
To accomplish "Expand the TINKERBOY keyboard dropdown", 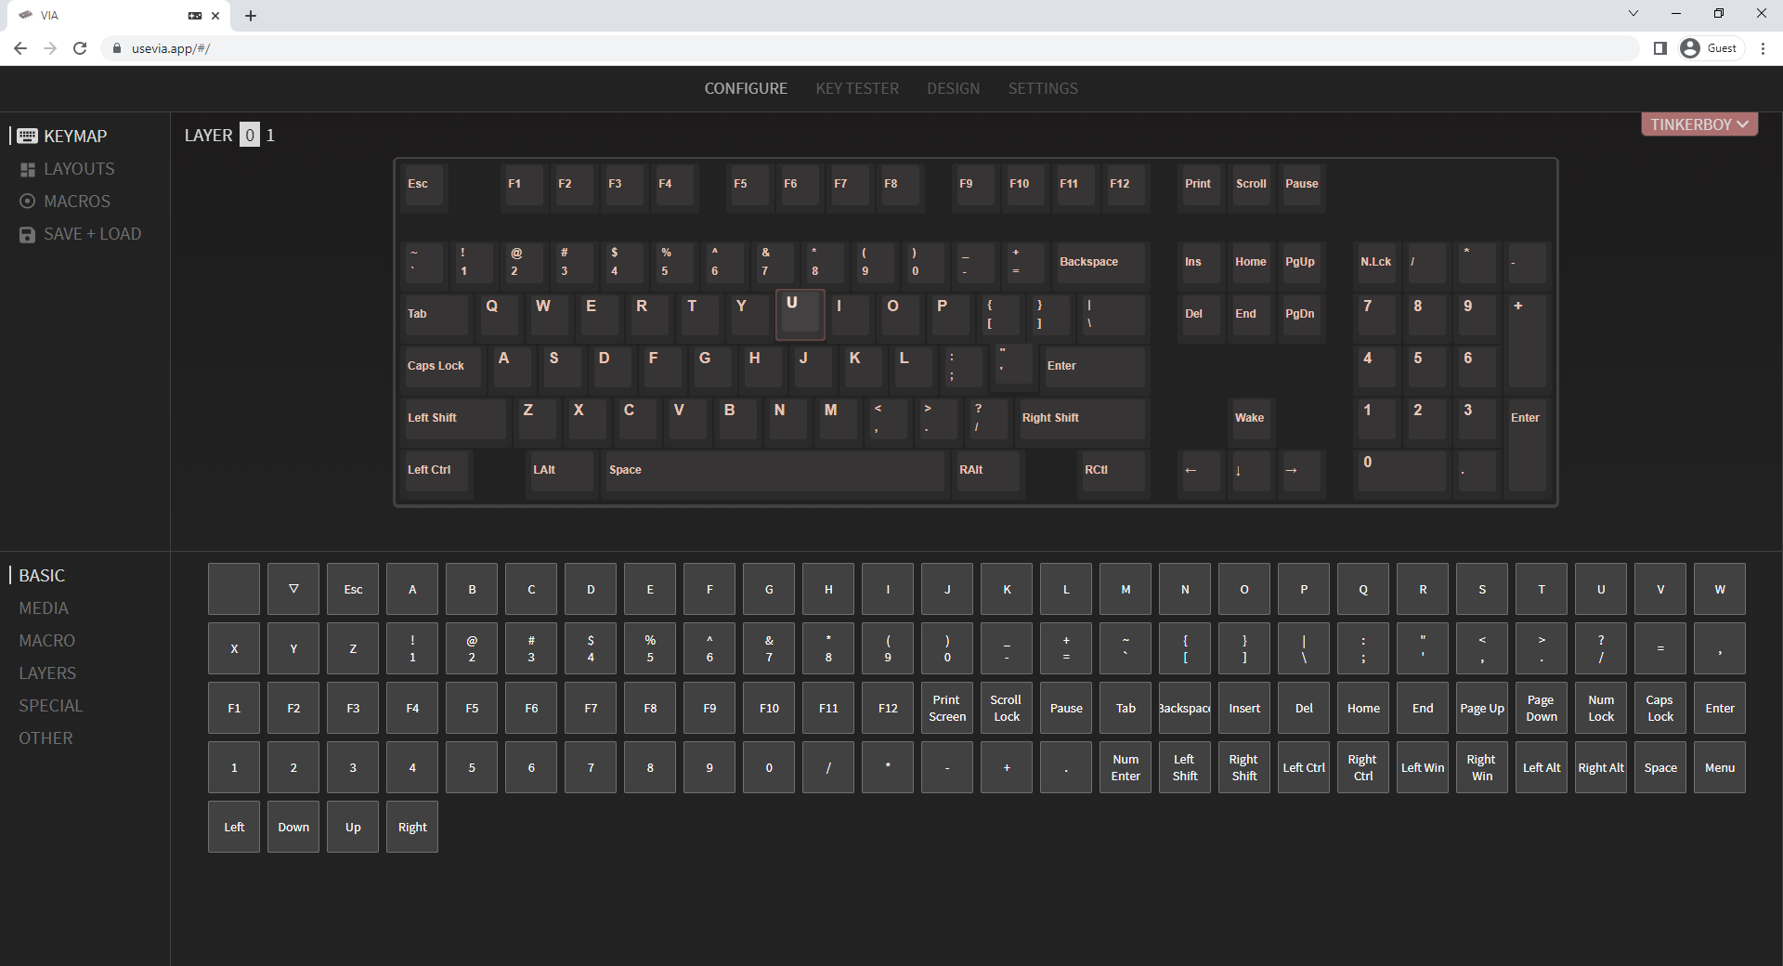I will tap(1698, 124).
